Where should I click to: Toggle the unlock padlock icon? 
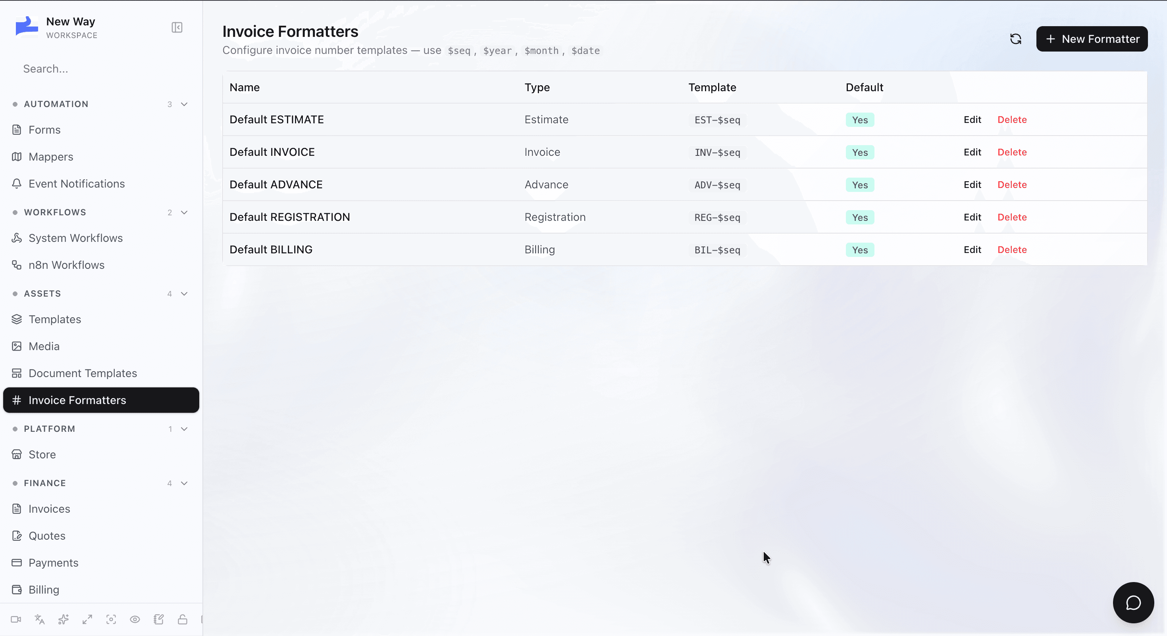[183, 619]
